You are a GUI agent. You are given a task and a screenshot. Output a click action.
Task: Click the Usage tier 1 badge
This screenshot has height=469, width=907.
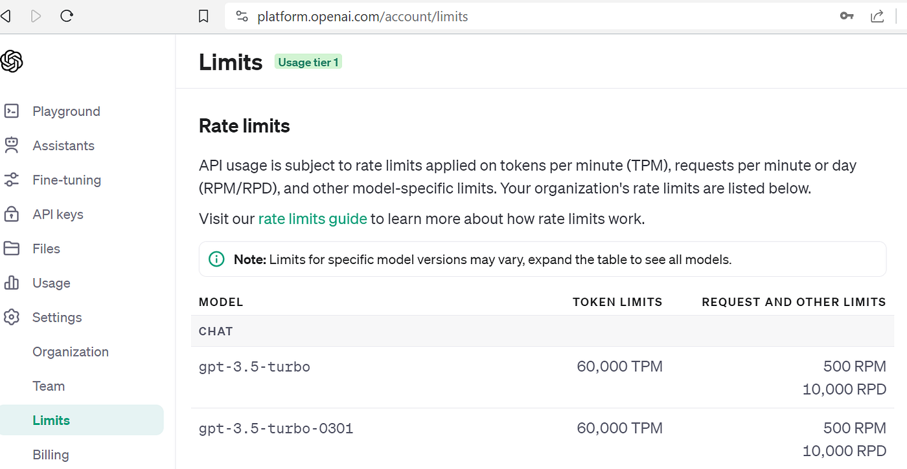click(x=308, y=62)
